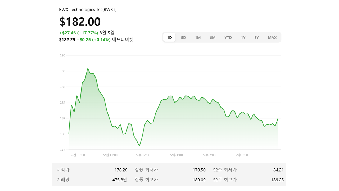Click the $182.00 current price
339x191 pixels.
(x=80, y=22)
